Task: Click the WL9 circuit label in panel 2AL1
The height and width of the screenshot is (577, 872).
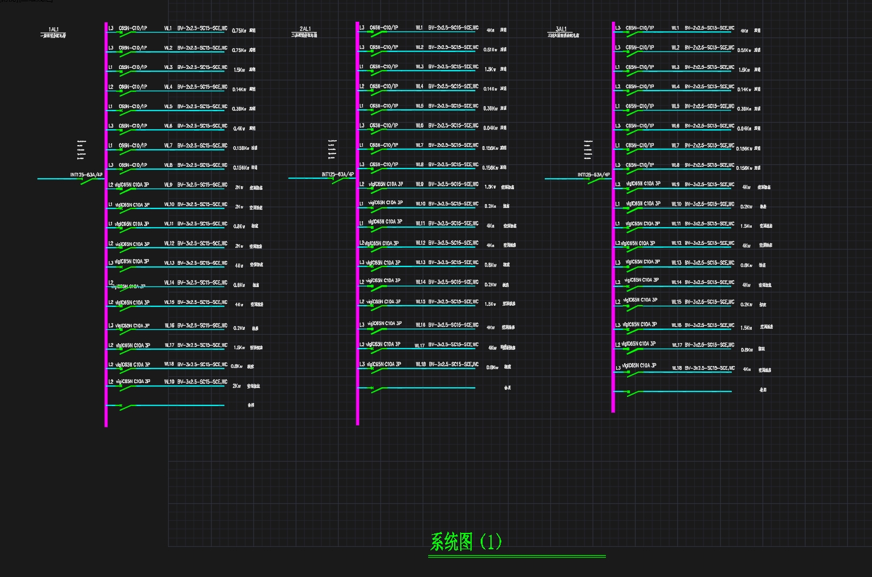Action: tap(419, 184)
